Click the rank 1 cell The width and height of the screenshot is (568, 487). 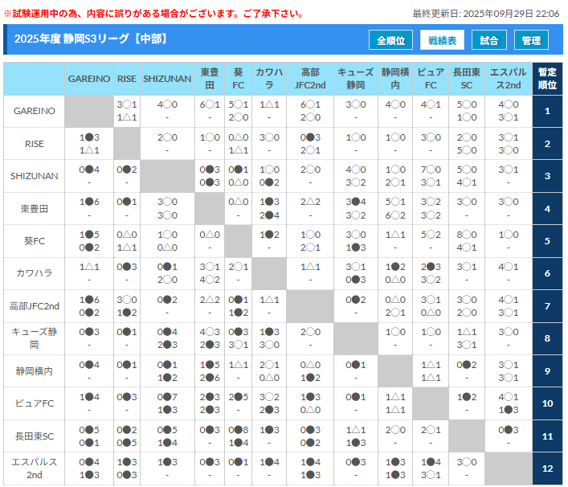click(x=547, y=111)
